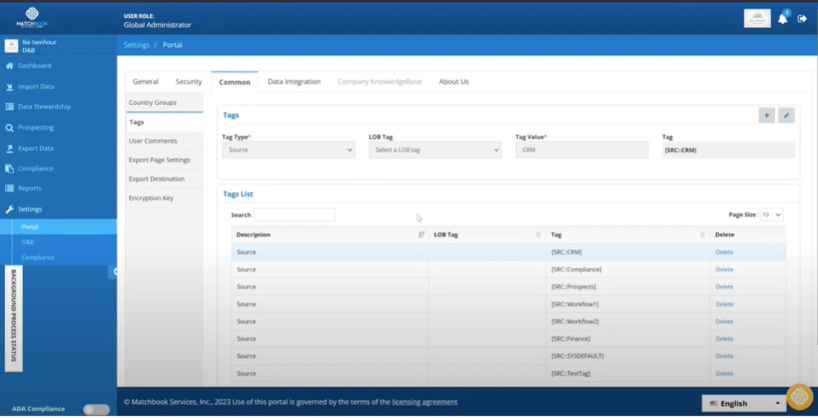Open the Company KnowledgeBase tab
The width and height of the screenshot is (818, 418).
pyautogui.click(x=380, y=81)
